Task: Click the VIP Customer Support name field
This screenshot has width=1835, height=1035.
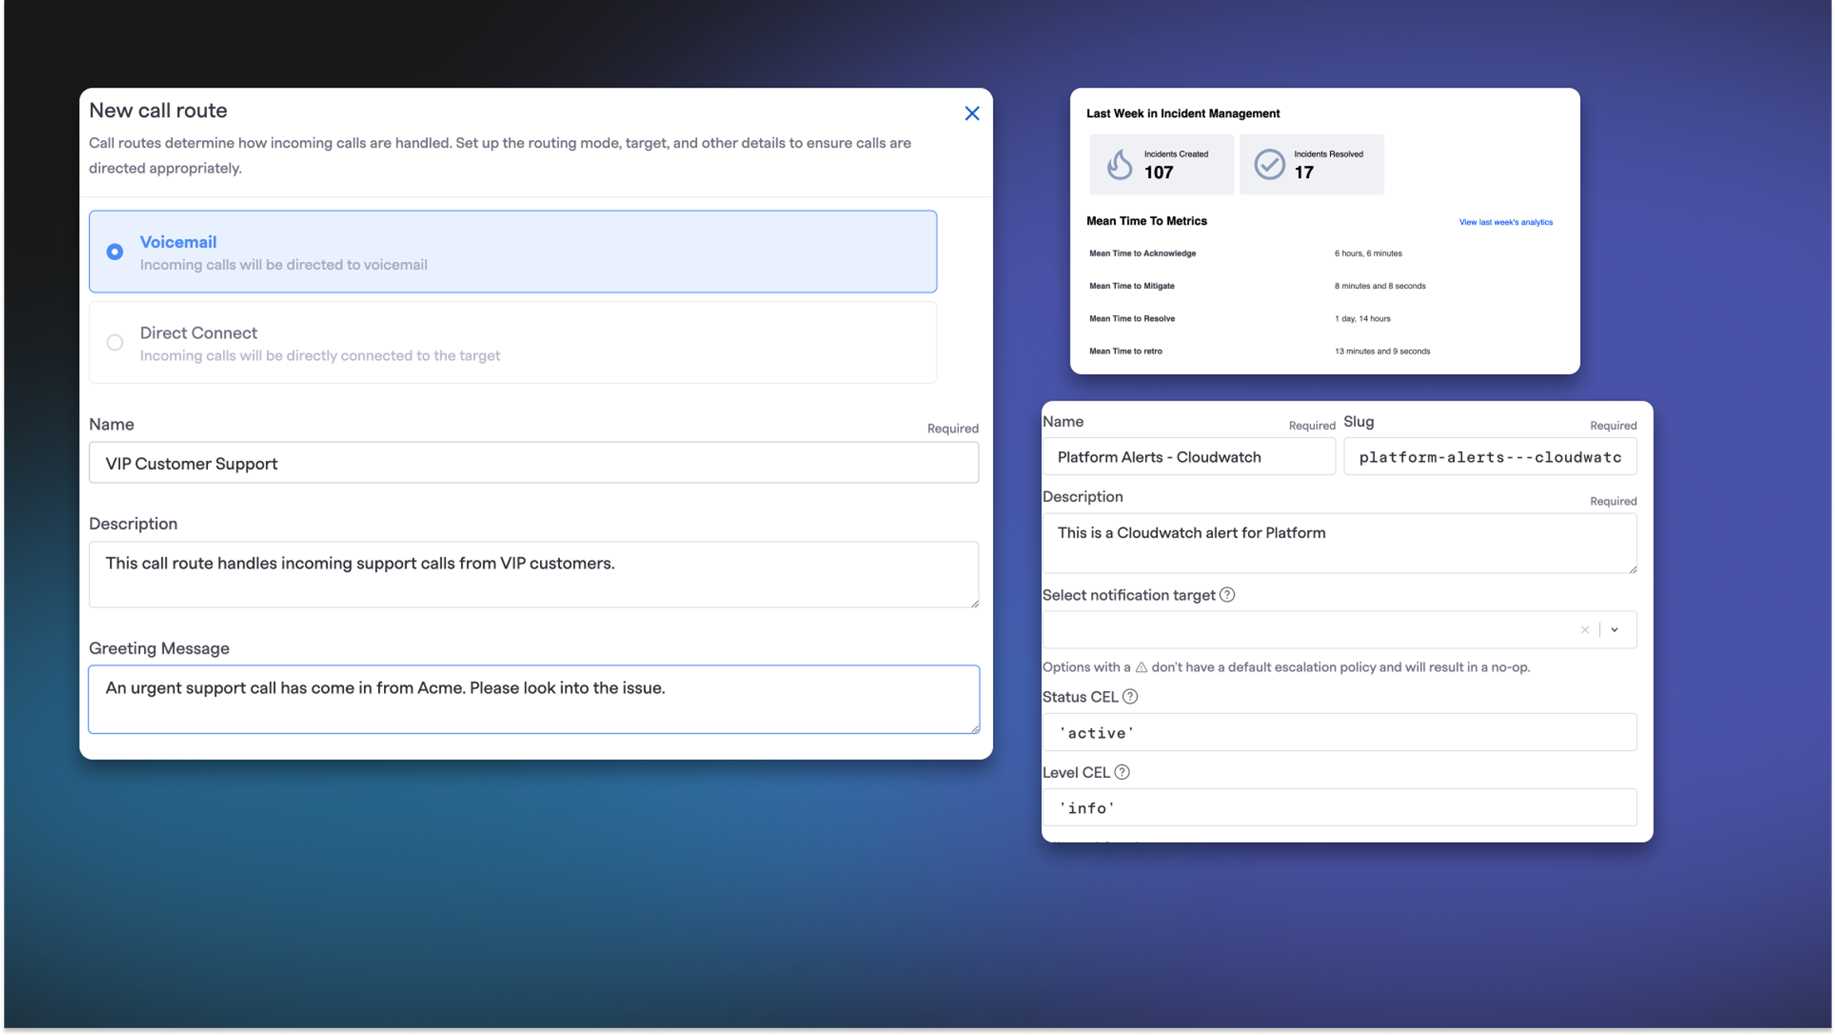Action: [534, 463]
